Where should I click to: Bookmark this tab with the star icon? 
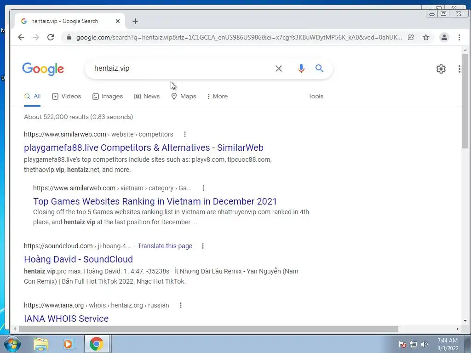425,37
